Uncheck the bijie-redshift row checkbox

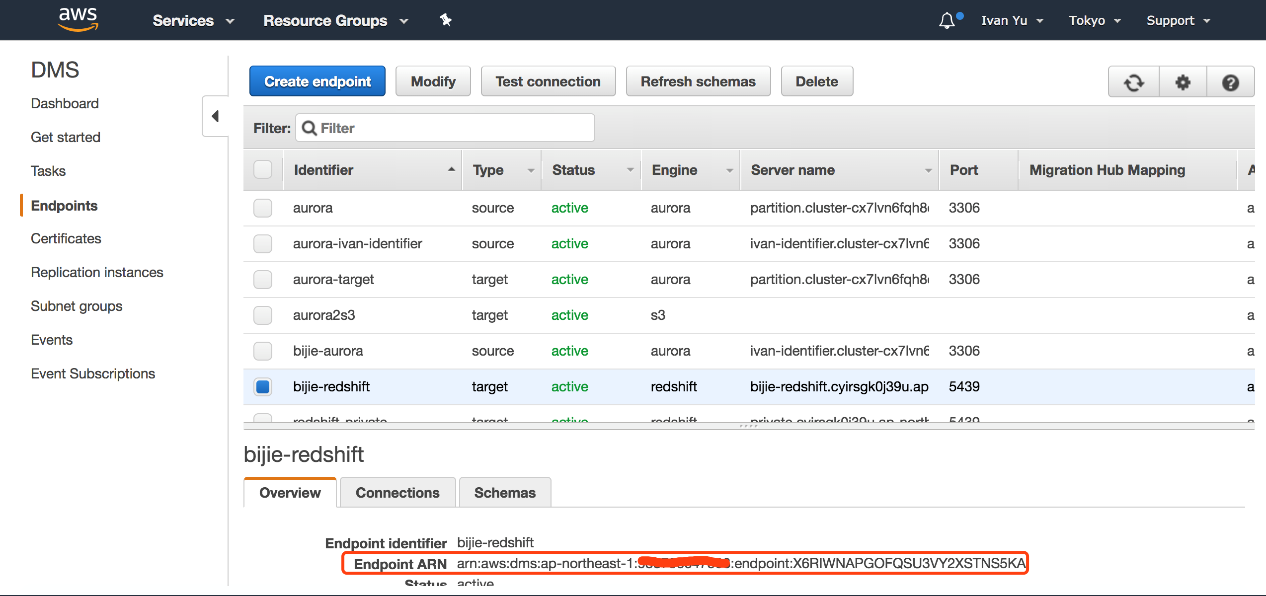click(x=263, y=387)
